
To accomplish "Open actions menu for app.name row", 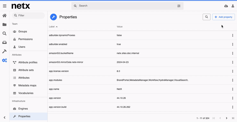I will pyautogui.click(x=233, y=89).
